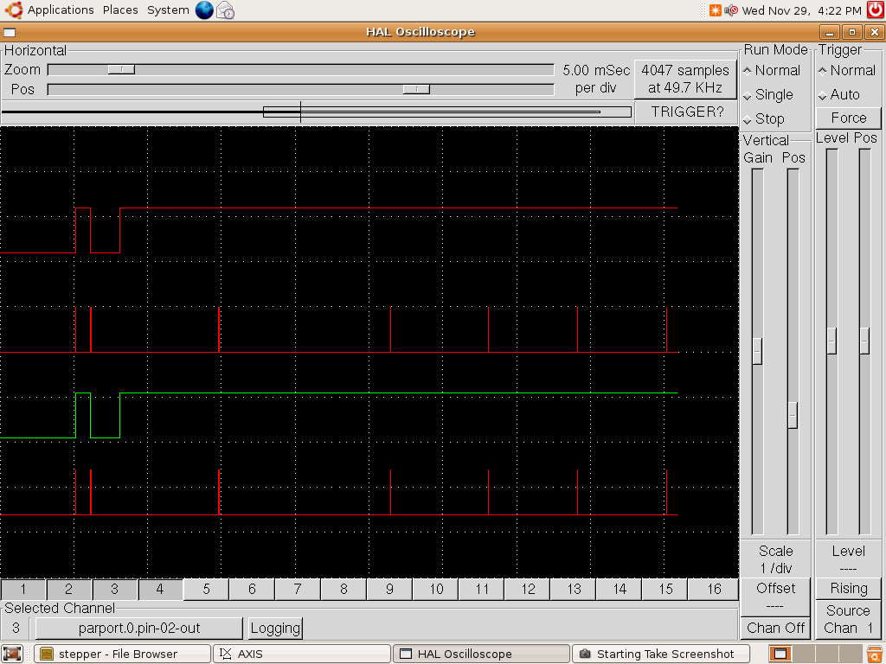Enable channel 14
The height and width of the screenshot is (664, 886).
coord(620,590)
